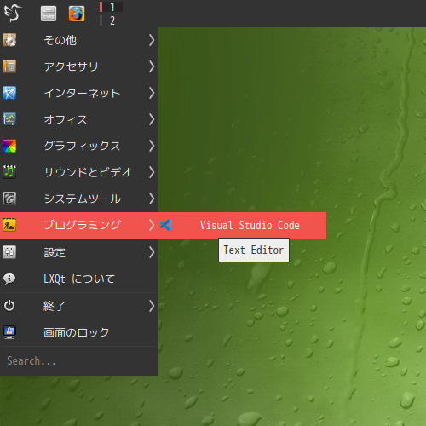Click the サウンドとビデオ music icon
Viewport: 426px width, 426px height.
pyautogui.click(x=9, y=172)
